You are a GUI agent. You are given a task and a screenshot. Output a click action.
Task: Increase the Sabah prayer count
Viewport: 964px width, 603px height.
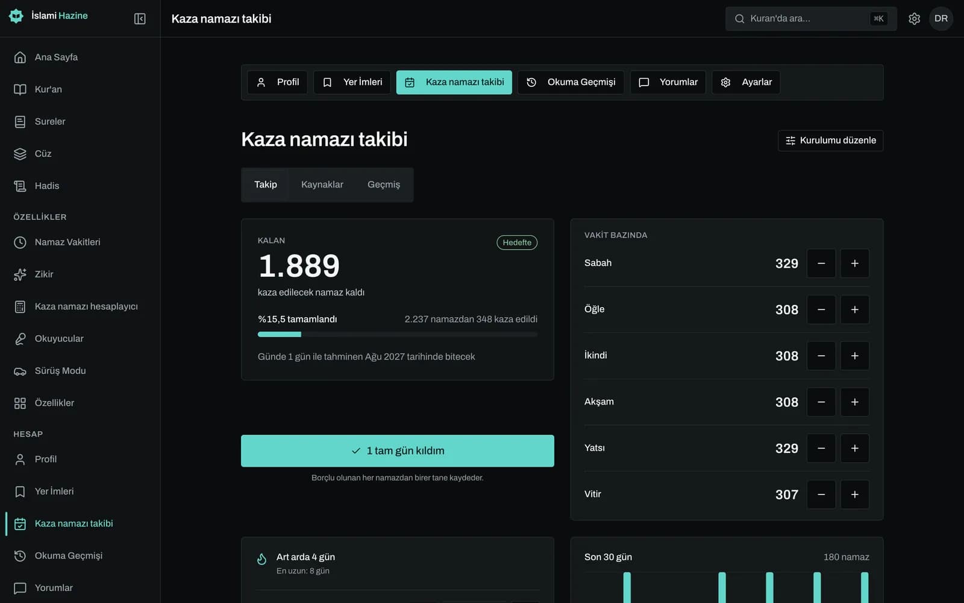point(854,264)
